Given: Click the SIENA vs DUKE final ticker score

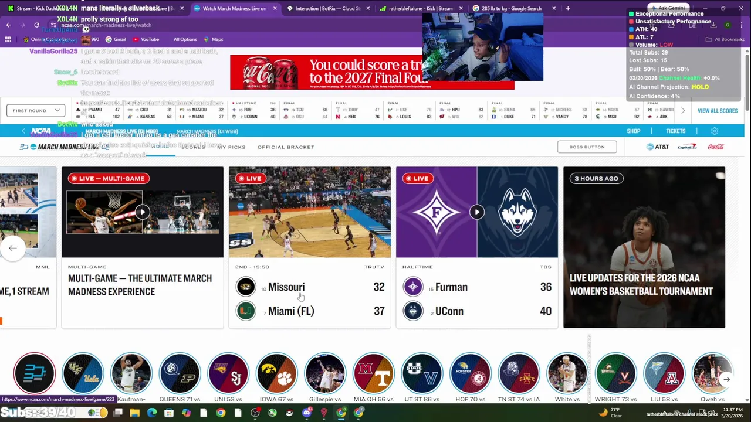Looking at the screenshot, I should [515, 110].
